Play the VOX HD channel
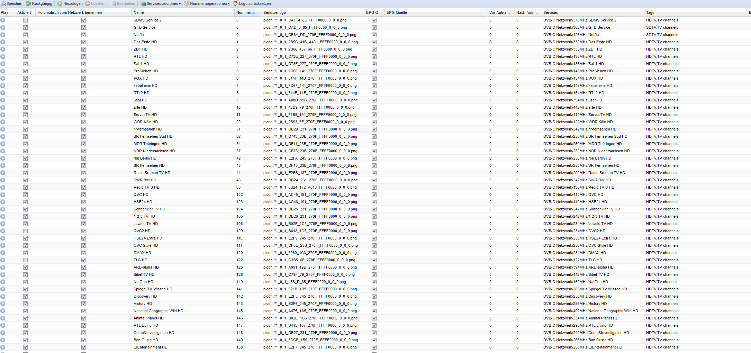 click(3, 78)
